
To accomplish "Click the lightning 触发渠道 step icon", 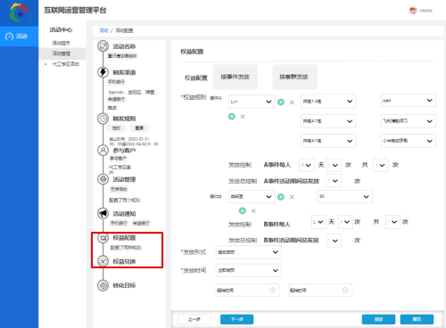I will coord(103,72).
